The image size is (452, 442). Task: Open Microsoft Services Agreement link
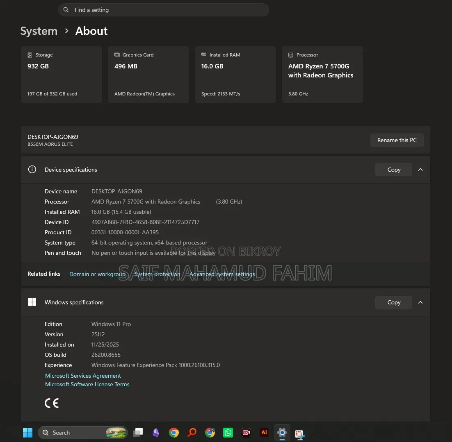(x=83, y=376)
